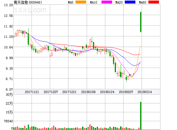Click the 10.64 price axis label

[x=9, y=47]
